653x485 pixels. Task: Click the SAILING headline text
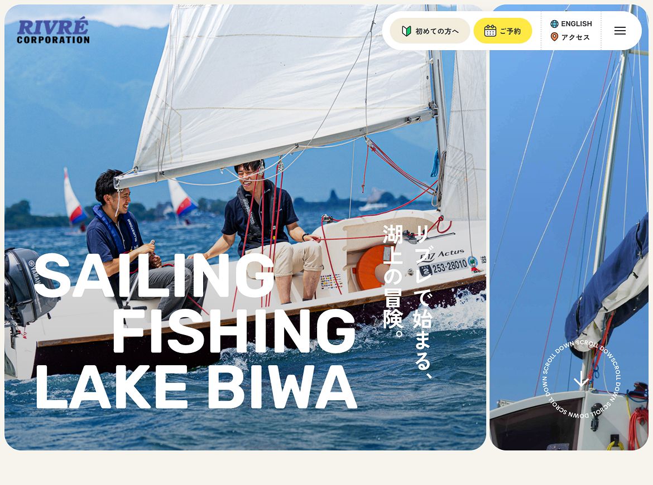click(x=155, y=275)
